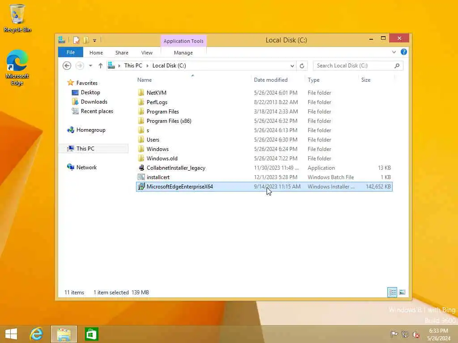Viewport: 458px width, 343px height.
Task: Click the search magnifier icon
Action: point(397,66)
